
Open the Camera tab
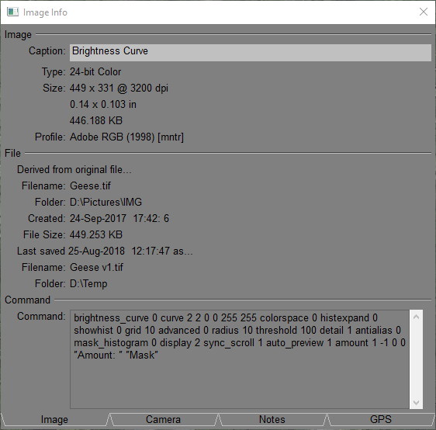[163, 419]
